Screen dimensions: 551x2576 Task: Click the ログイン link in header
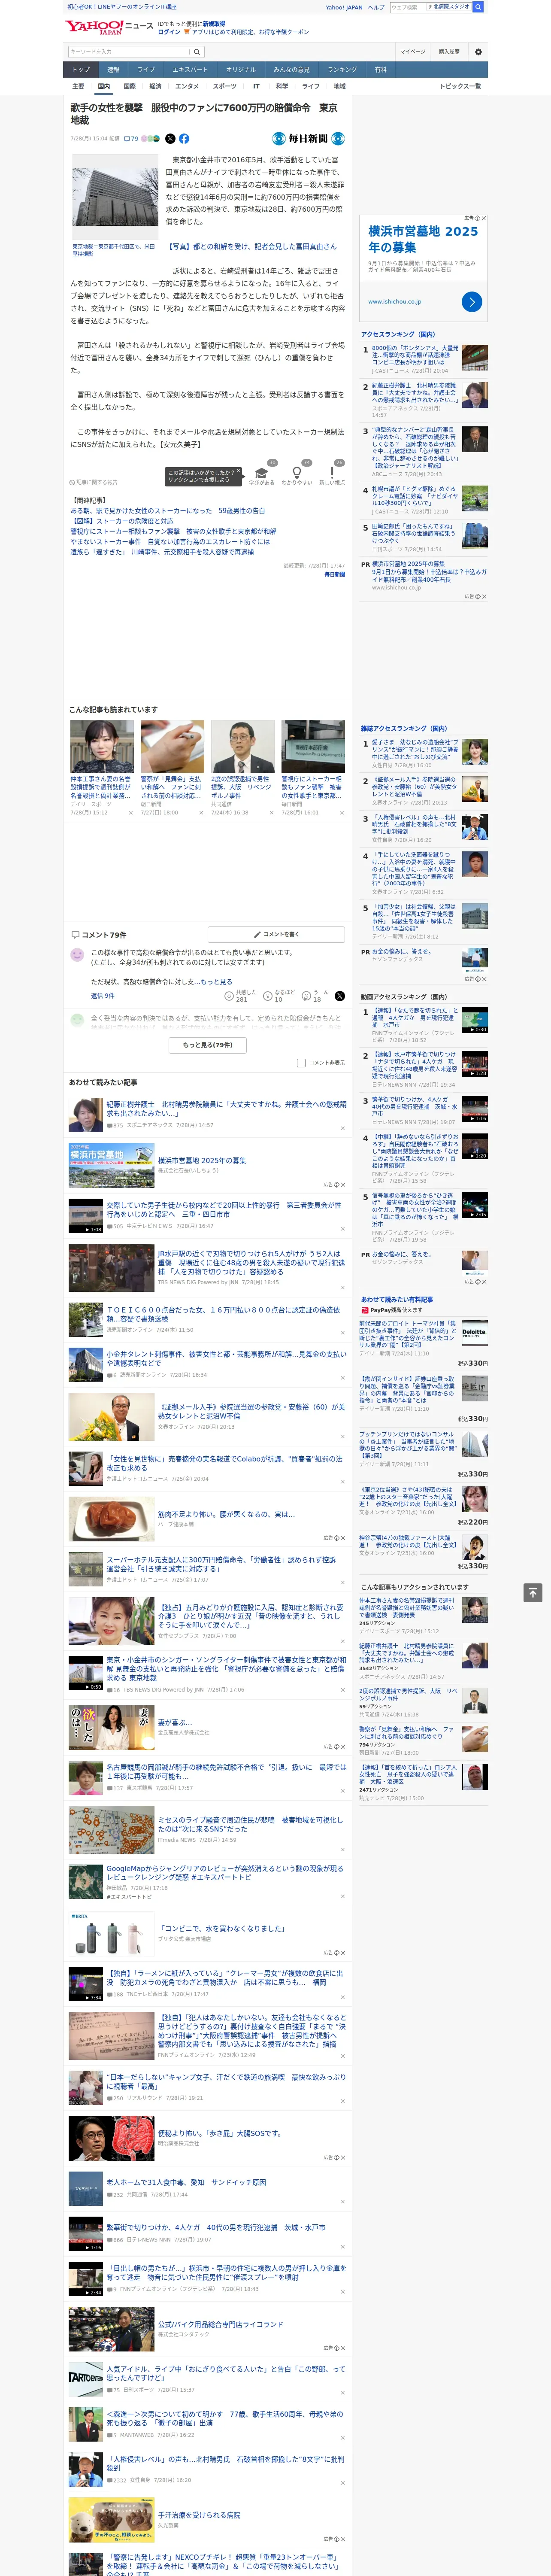169,32
